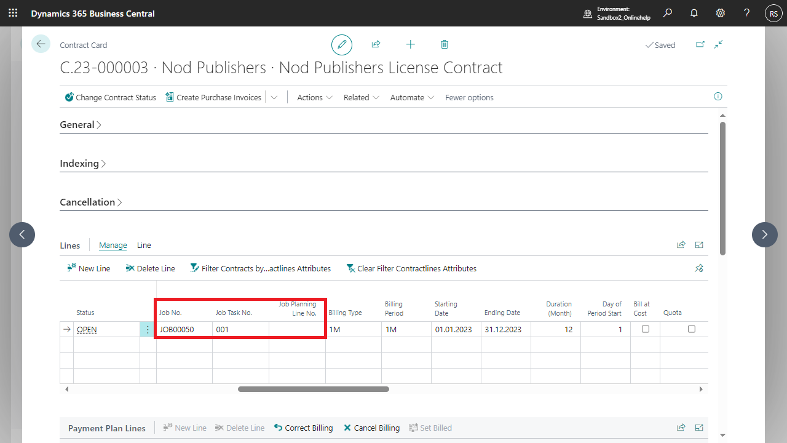Open the app launcher waffle icon
This screenshot has width=787, height=443.
point(13,13)
